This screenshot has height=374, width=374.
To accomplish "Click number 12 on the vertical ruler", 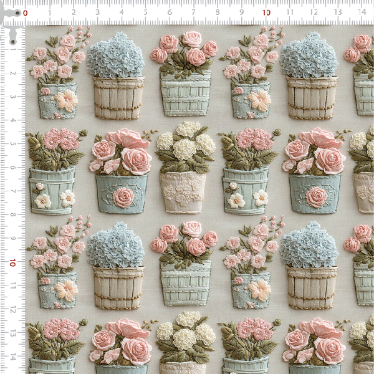I will 12,310.
